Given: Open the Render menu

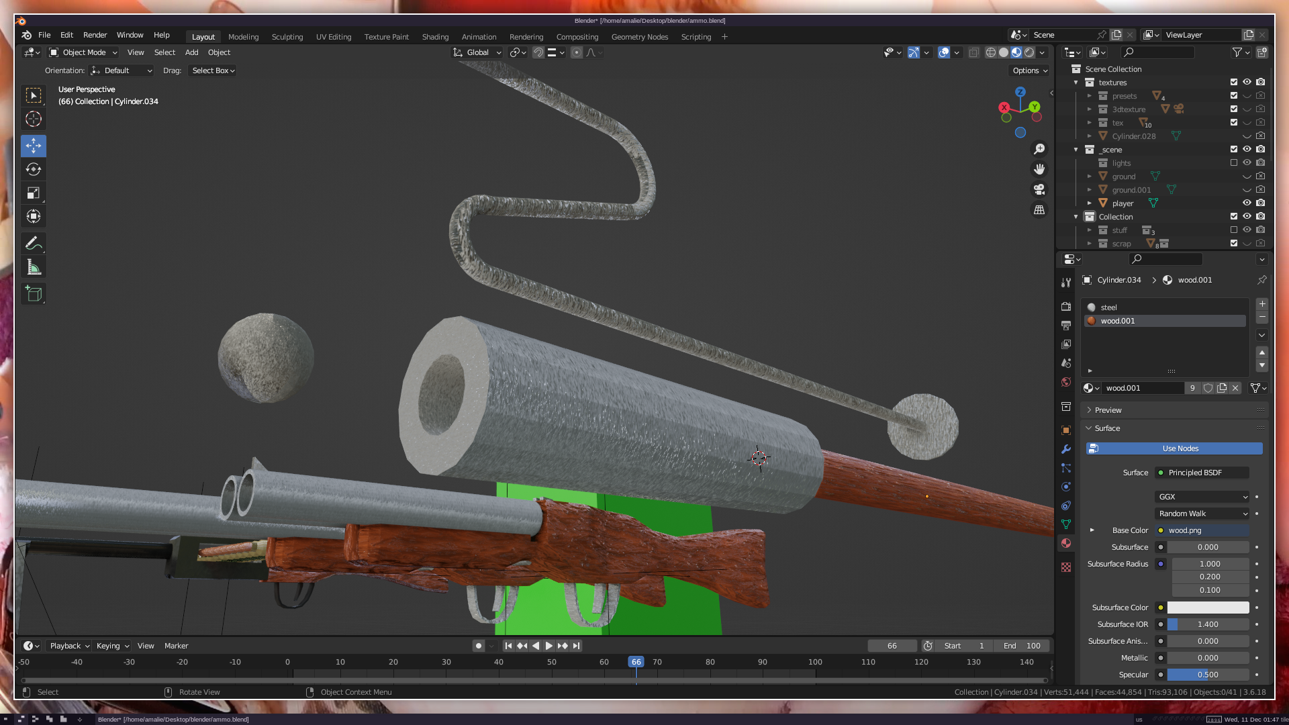Looking at the screenshot, I should pyautogui.click(x=95, y=35).
